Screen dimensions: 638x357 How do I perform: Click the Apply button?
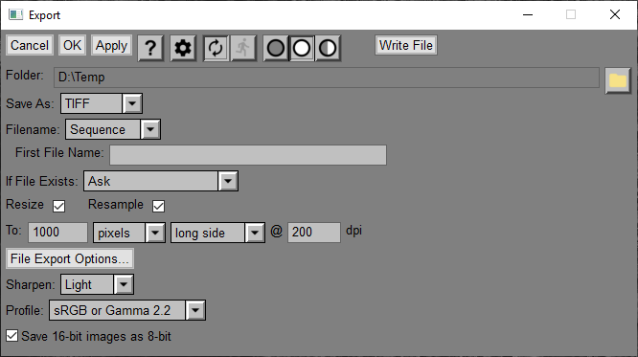pos(111,45)
